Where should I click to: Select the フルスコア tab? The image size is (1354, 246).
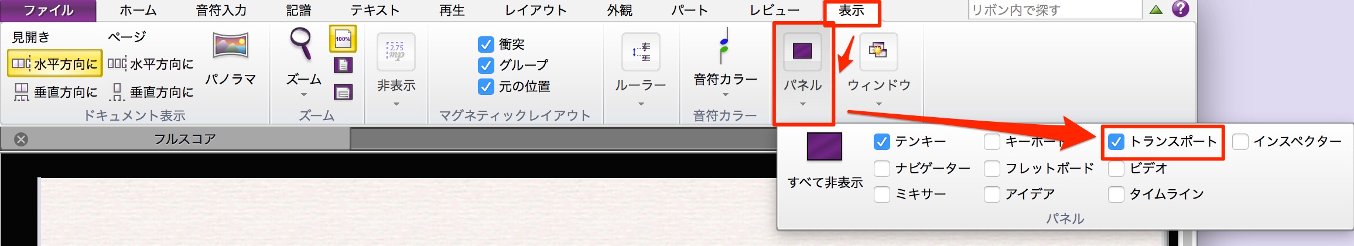point(176,139)
